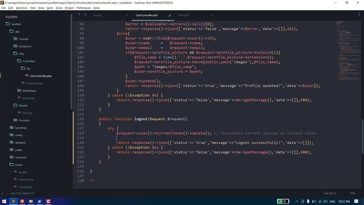
Task: Open the Project menu
Action: pyautogui.click(x=69, y=8)
